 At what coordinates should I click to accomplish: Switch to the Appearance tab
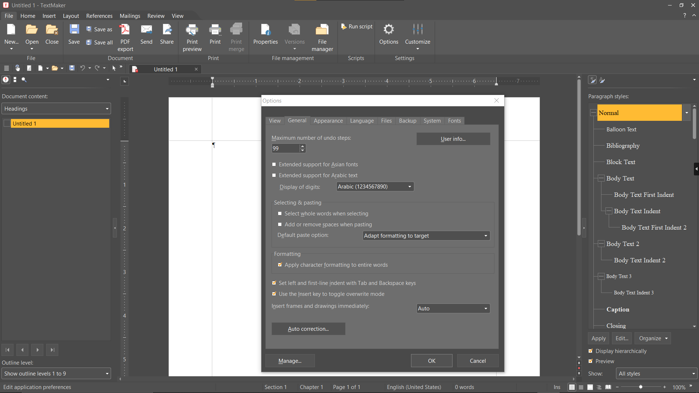(328, 121)
